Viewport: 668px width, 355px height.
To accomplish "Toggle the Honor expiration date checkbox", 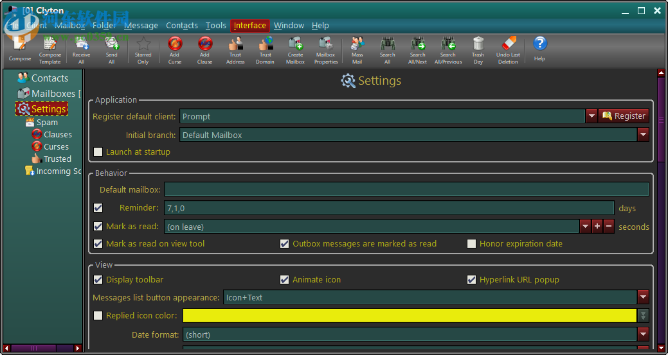I will tap(472, 244).
